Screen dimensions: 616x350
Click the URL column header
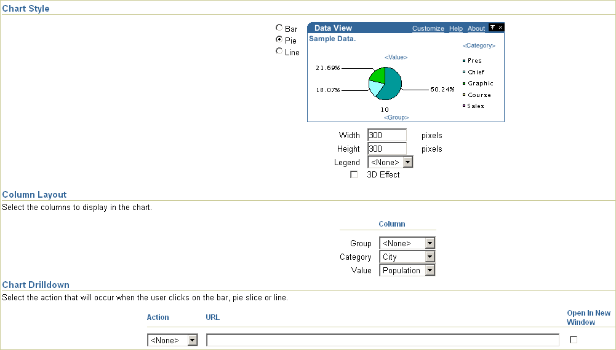click(212, 317)
